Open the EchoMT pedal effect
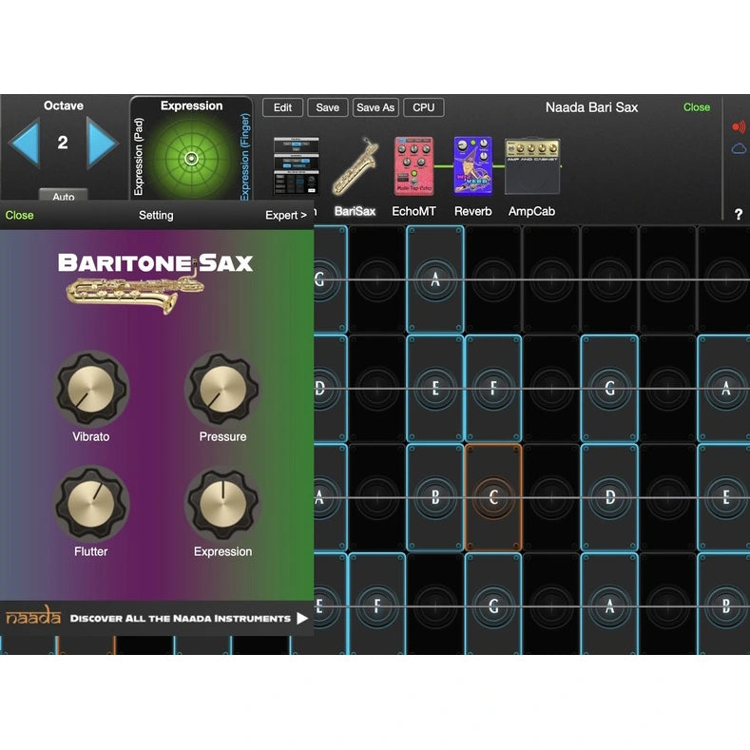Viewport: 750px width, 750px height. (413, 166)
